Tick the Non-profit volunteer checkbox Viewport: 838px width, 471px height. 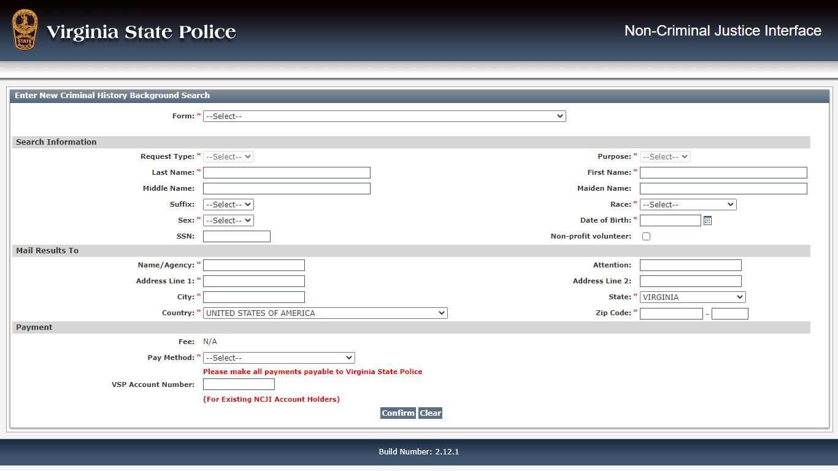tap(646, 237)
